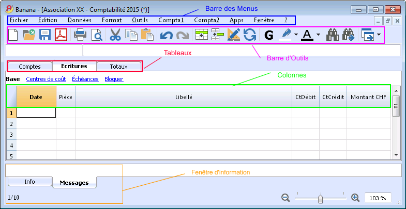The image size is (406, 209).
Task: Apply text color with the A icon
Action: (307, 35)
